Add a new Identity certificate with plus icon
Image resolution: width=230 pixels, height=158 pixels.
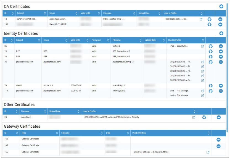[x=221, y=33]
